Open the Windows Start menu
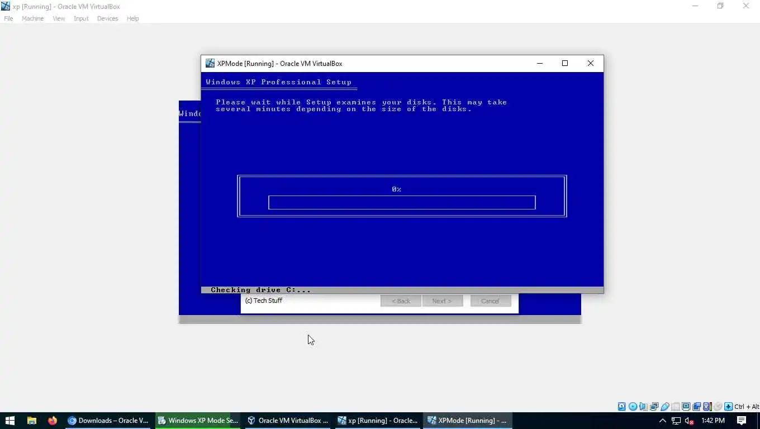Viewport: 760px width, 429px height. click(x=9, y=421)
